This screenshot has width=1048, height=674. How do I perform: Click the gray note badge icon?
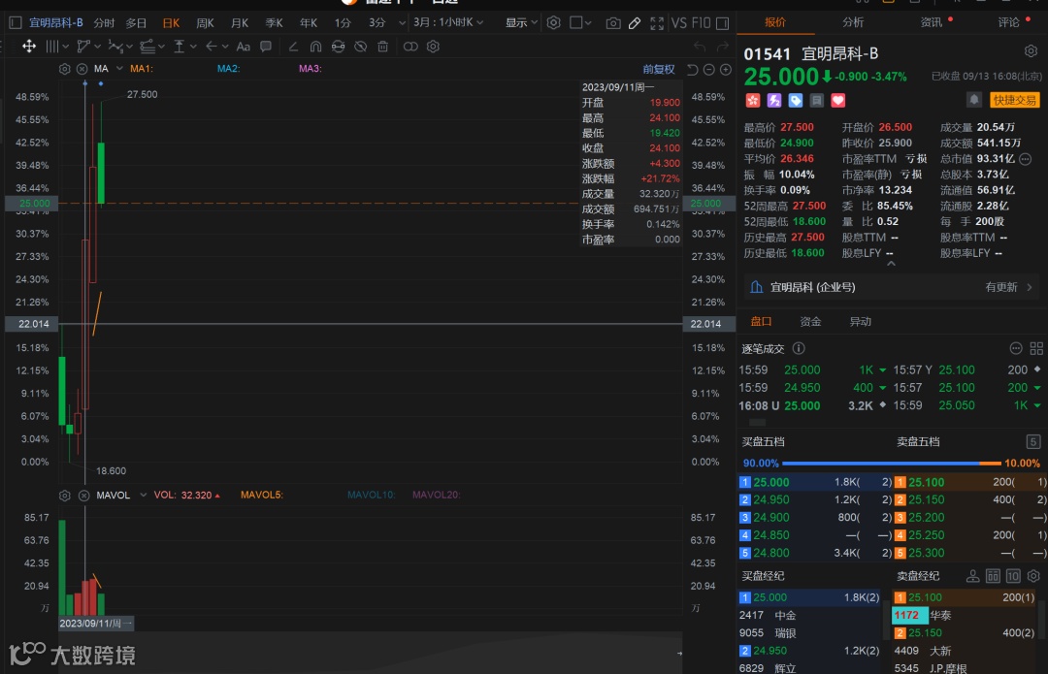coord(817,100)
